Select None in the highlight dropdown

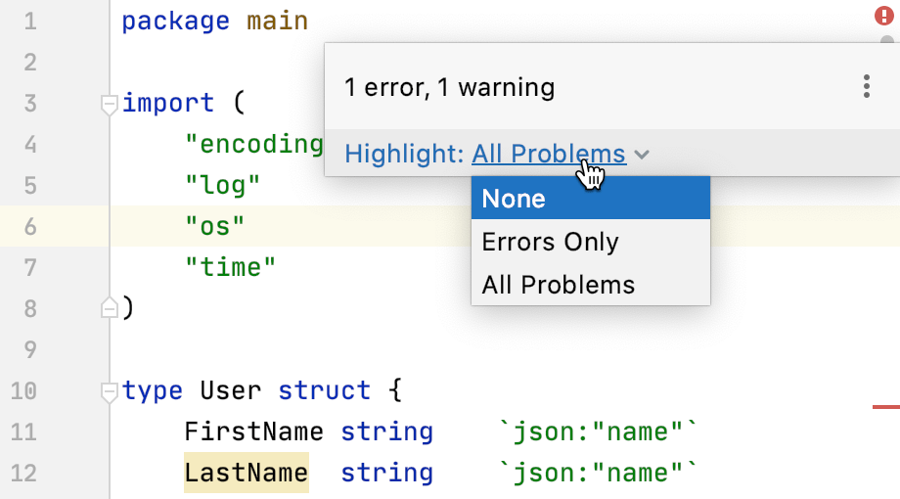(x=590, y=199)
